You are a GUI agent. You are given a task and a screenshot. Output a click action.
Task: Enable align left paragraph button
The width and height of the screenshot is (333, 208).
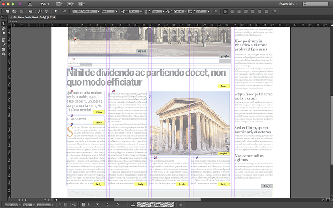coord(225,11)
